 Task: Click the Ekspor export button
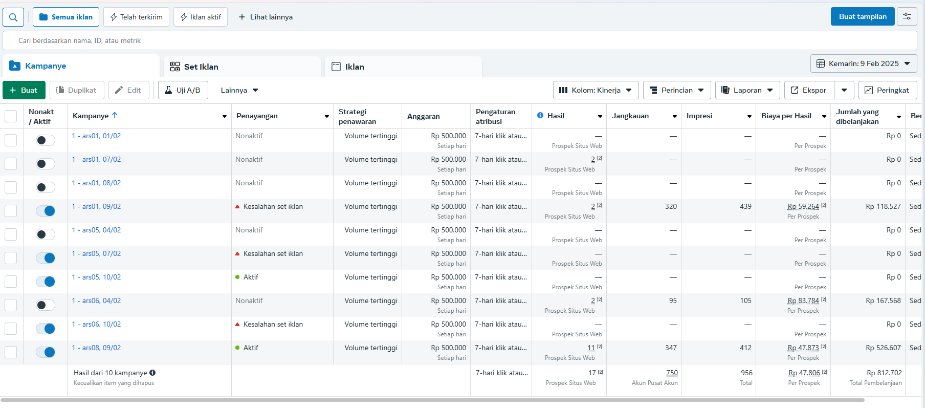point(809,90)
